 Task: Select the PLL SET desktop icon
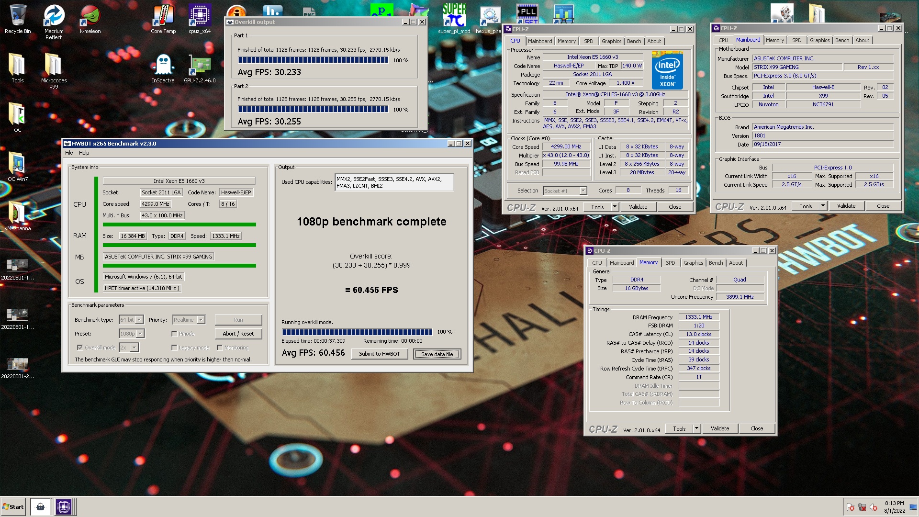(x=527, y=14)
